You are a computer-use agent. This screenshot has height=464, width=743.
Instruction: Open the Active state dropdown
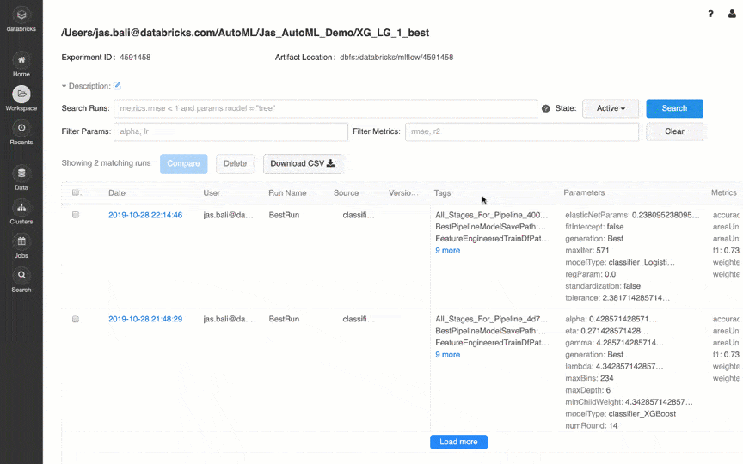click(x=611, y=108)
